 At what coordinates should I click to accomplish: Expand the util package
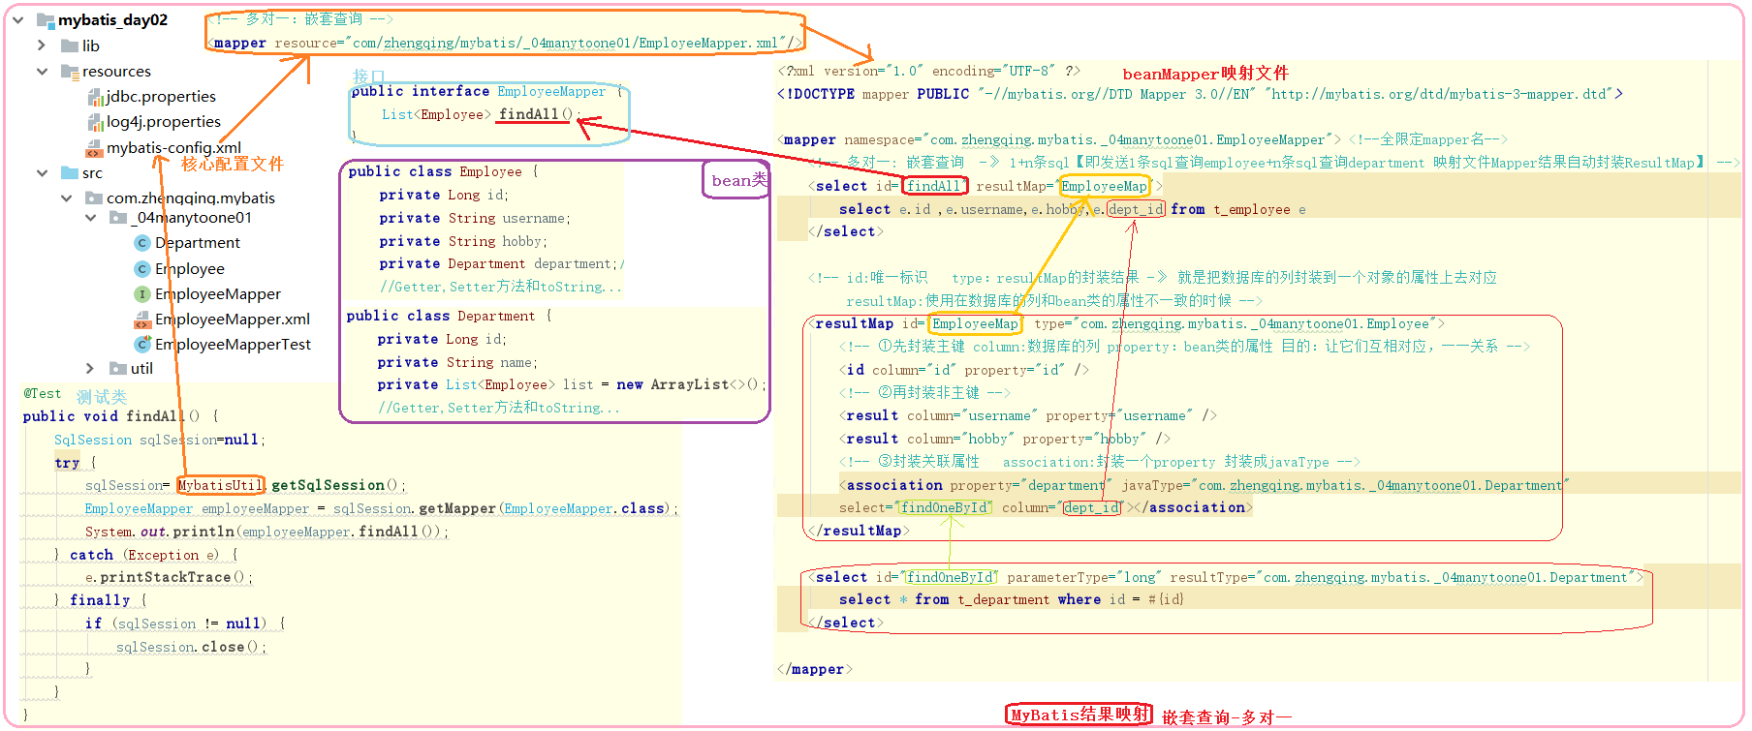click(x=90, y=368)
